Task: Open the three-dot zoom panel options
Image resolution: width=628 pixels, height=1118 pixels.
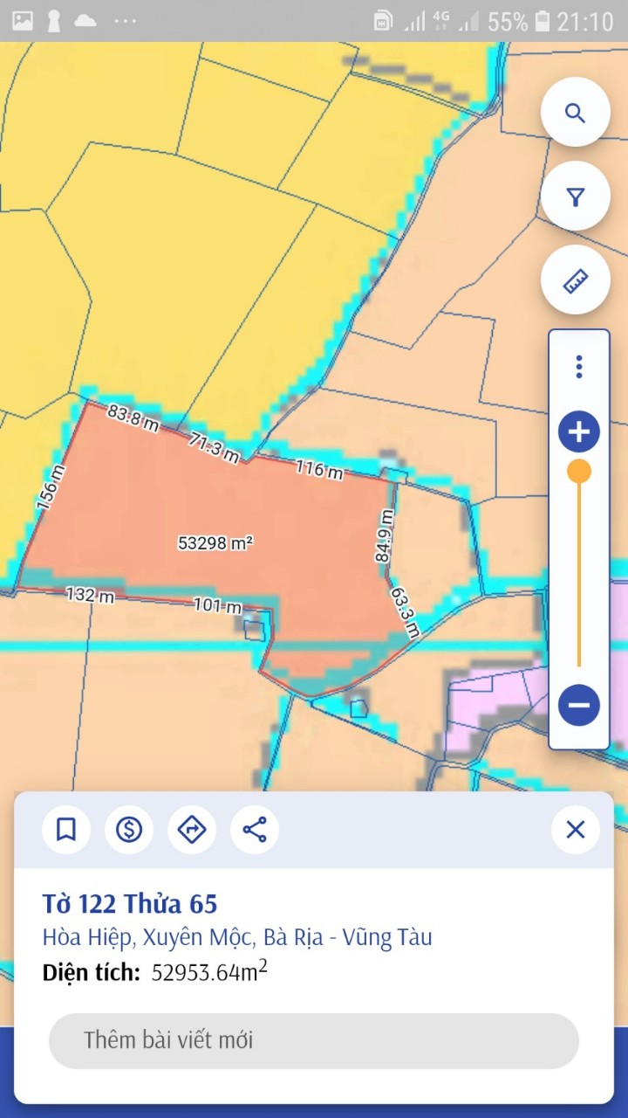Action: [578, 367]
